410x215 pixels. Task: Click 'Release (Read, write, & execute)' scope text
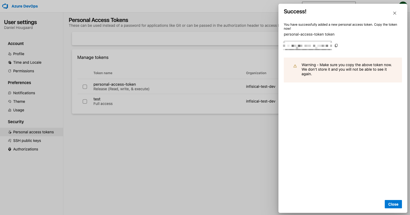point(121,89)
